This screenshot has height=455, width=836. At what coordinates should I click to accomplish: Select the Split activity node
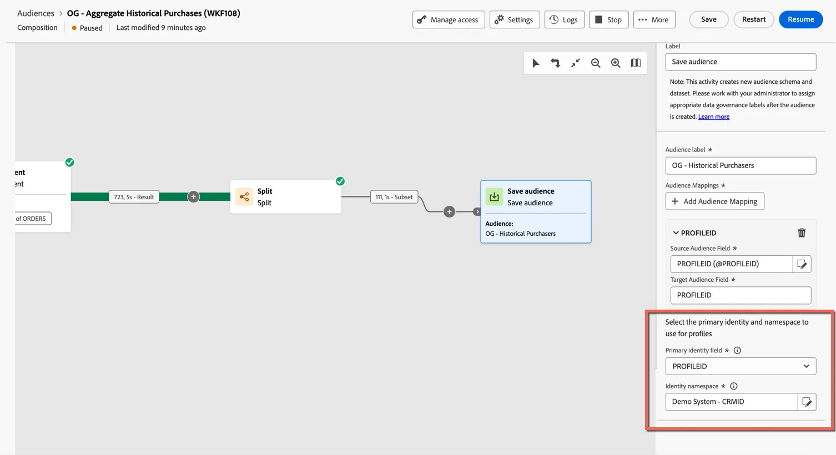pos(286,197)
